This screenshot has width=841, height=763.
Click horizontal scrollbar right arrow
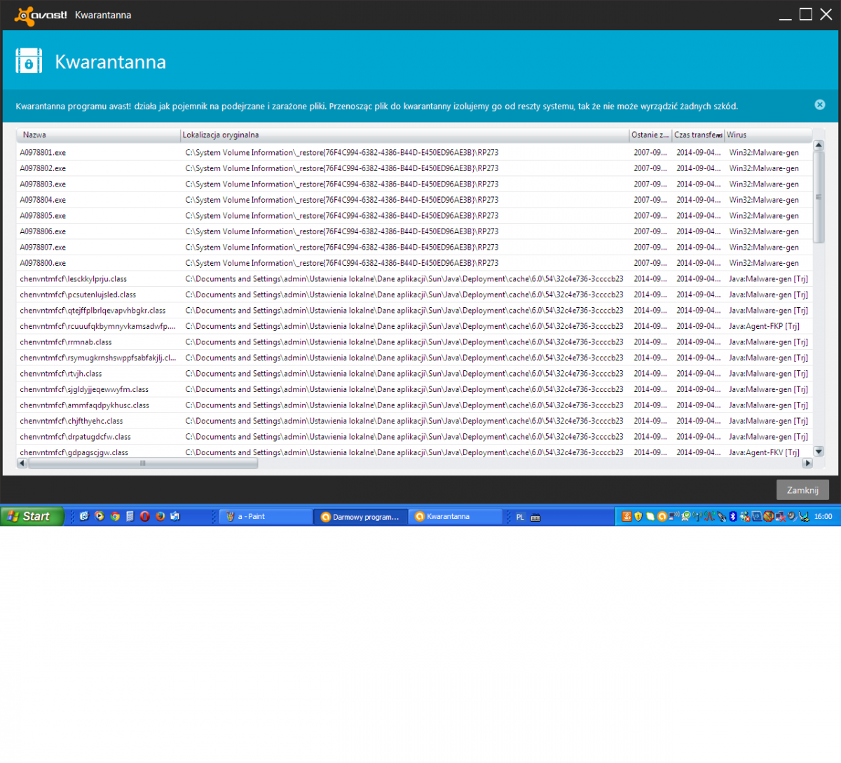[807, 463]
